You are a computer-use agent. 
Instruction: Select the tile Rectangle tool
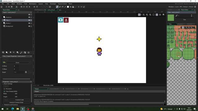(68, 7)
